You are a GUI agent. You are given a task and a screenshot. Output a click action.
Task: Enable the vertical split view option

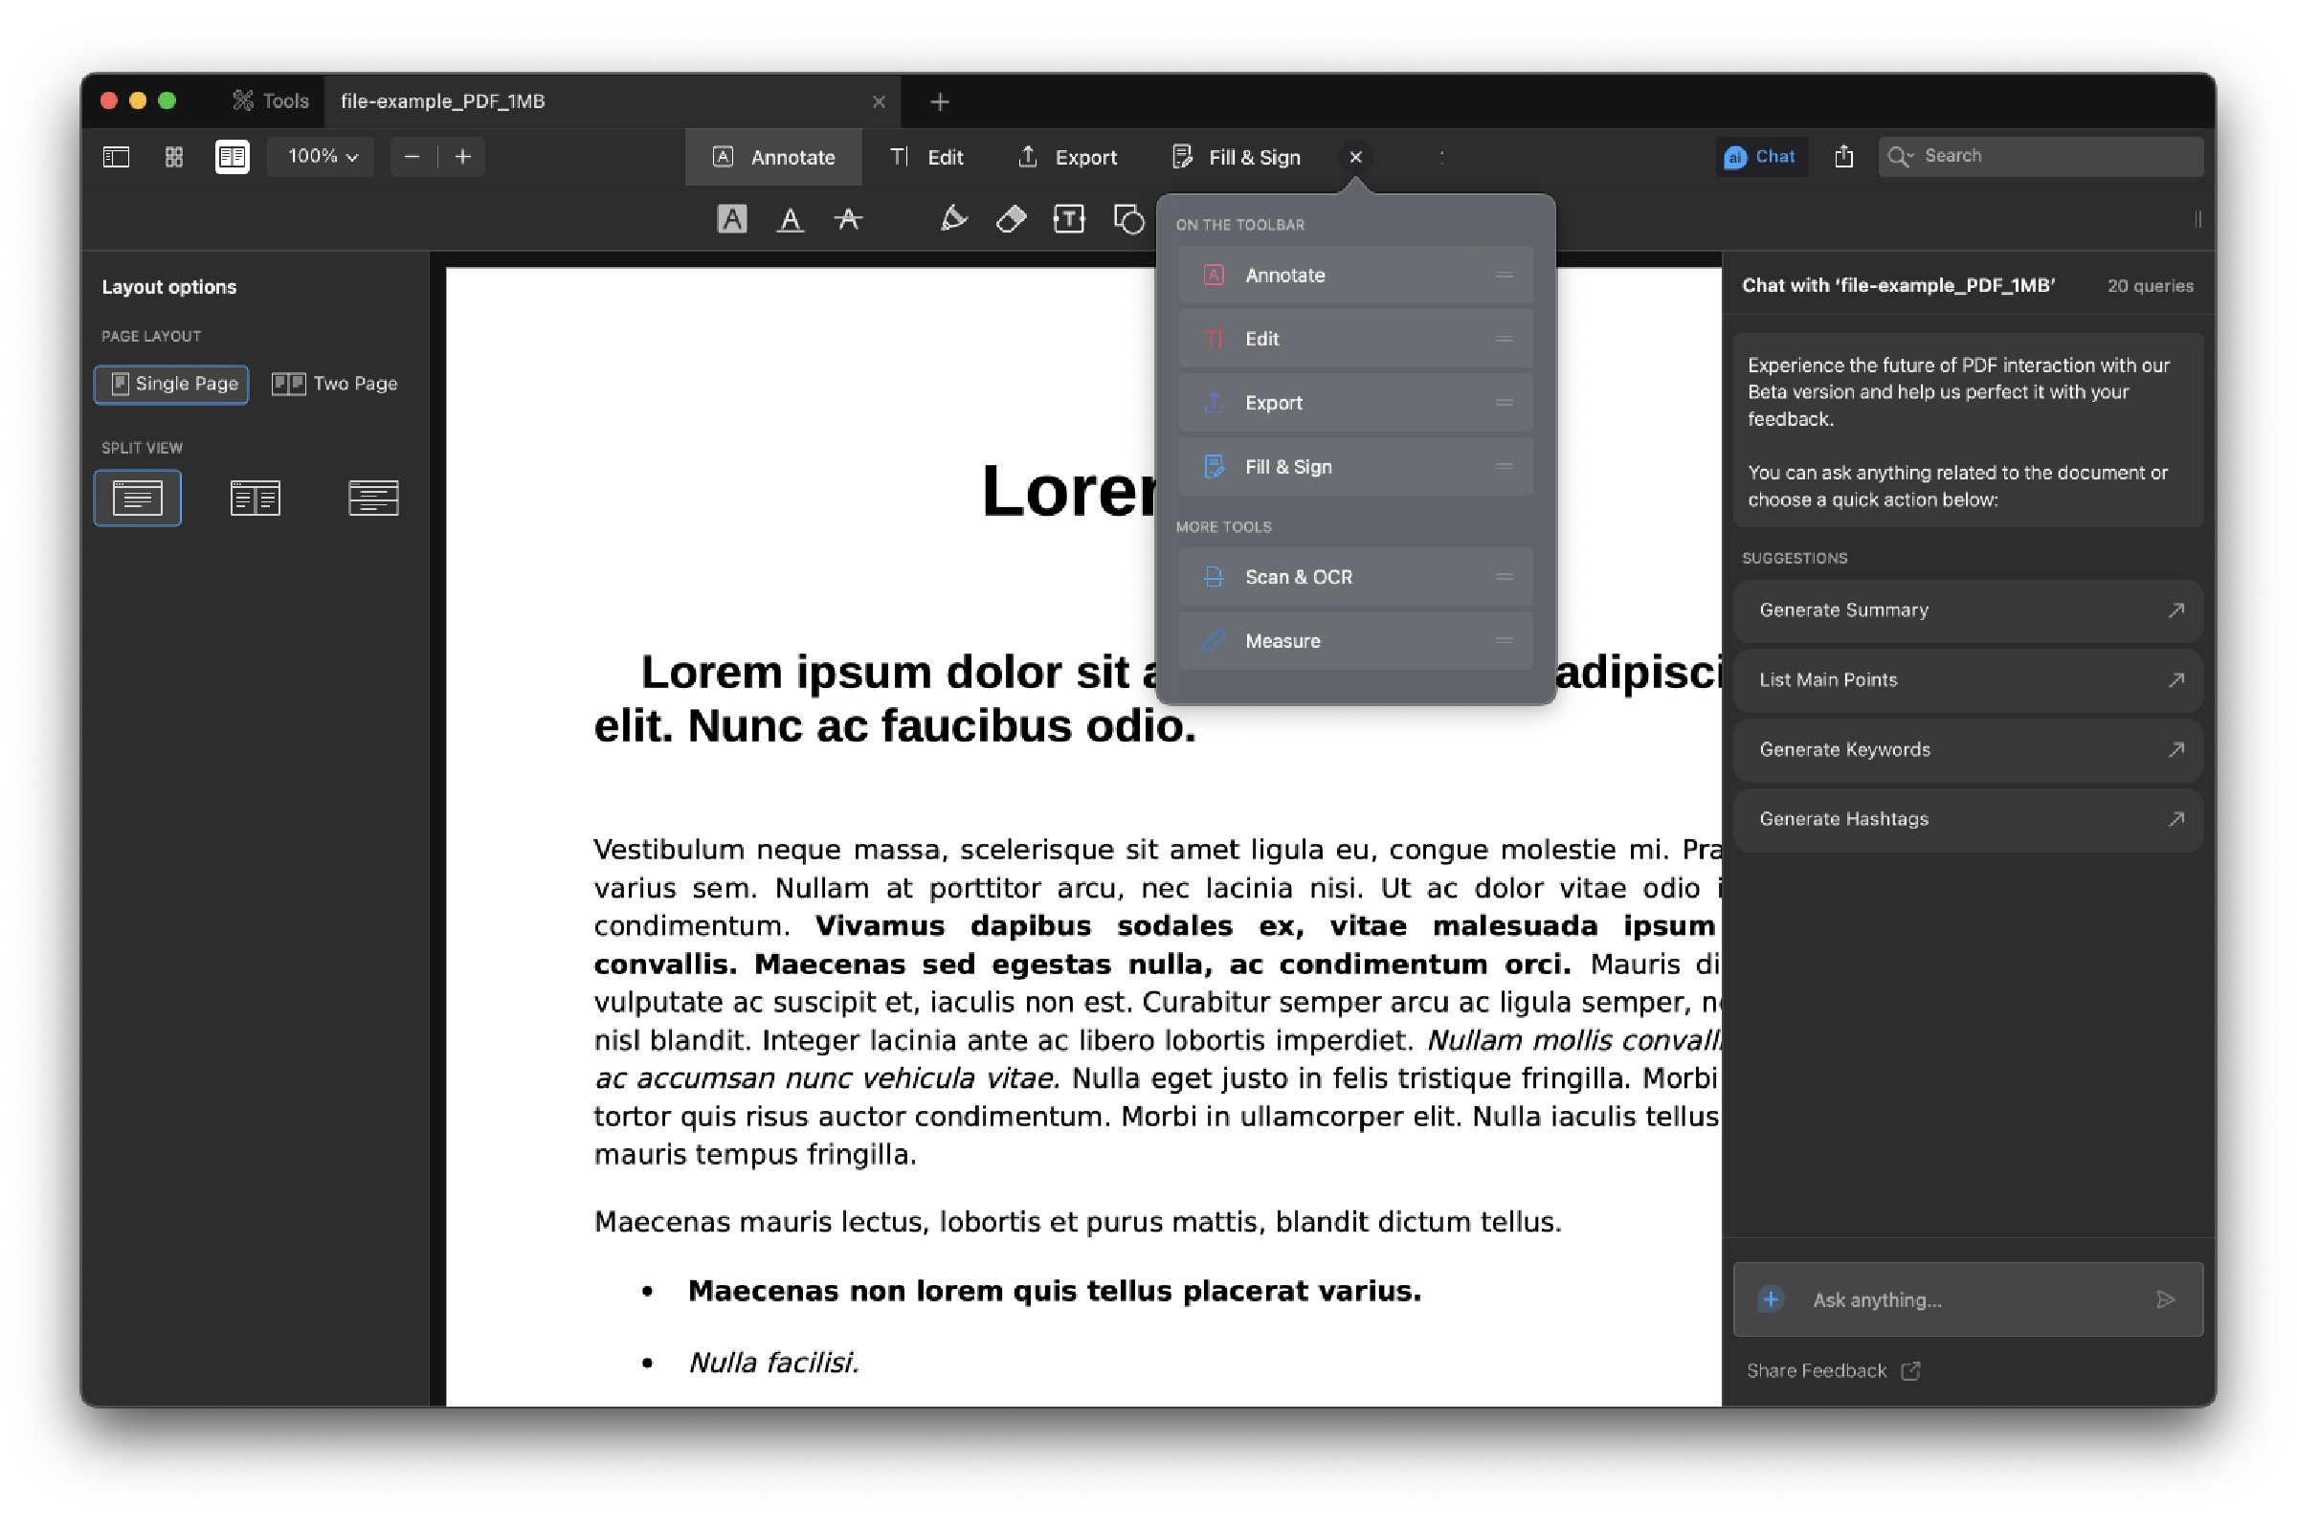click(x=255, y=497)
